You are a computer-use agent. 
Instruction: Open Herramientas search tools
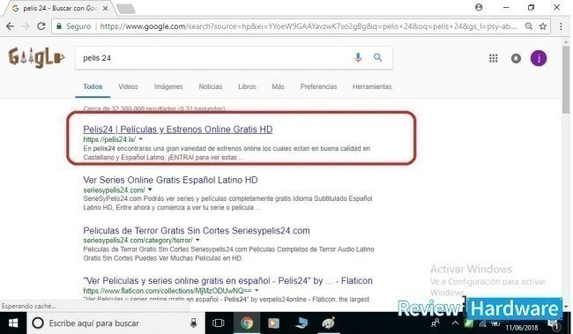click(372, 86)
